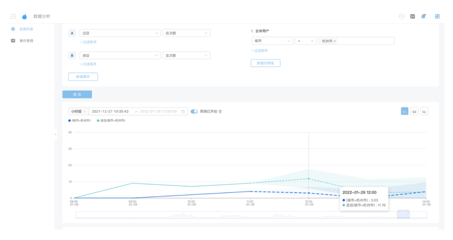Switch to line chart view

404,111
